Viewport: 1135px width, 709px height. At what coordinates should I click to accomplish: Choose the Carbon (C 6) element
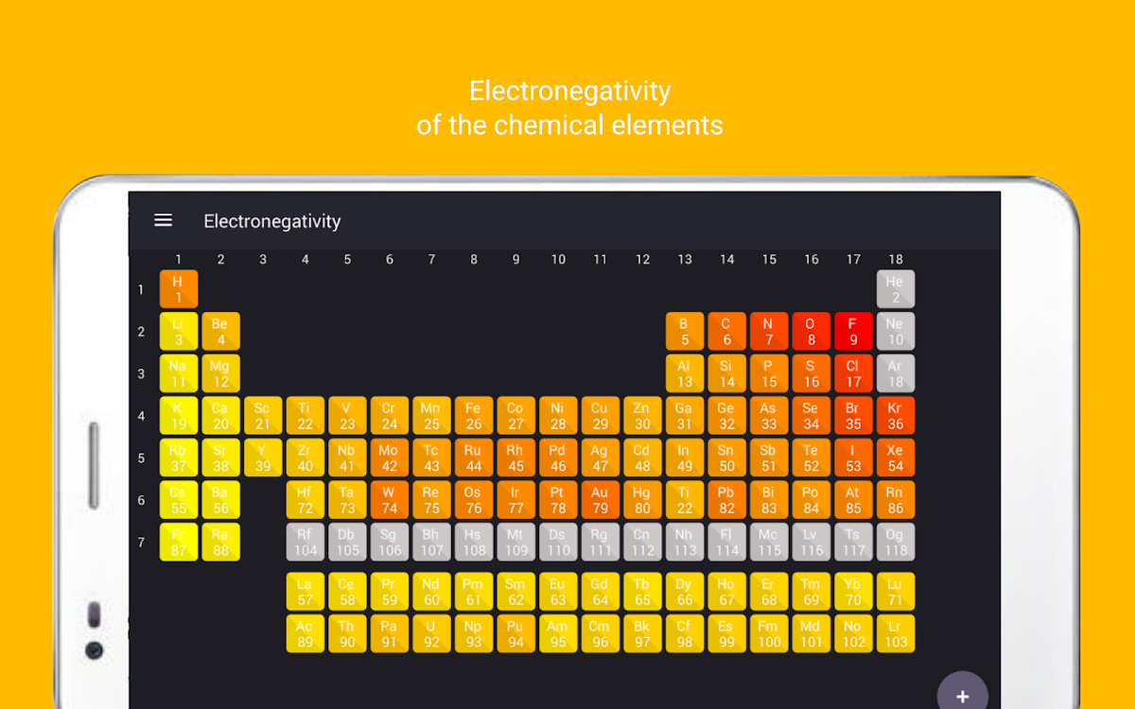click(x=726, y=332)
